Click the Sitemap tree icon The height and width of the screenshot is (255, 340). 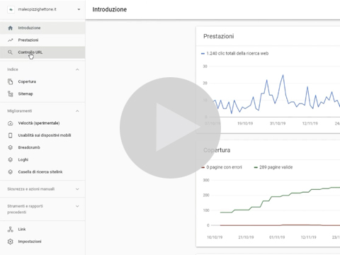pyautogui.click(x=10, y=93)
